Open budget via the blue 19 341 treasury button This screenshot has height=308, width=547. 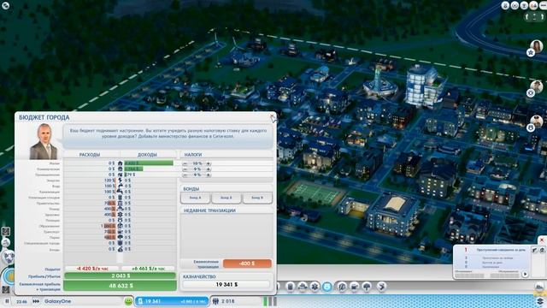[172, 301]
